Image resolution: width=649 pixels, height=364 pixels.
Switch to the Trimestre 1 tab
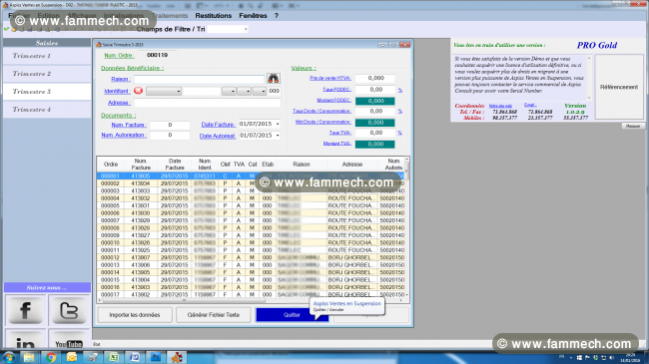(47, 56)
